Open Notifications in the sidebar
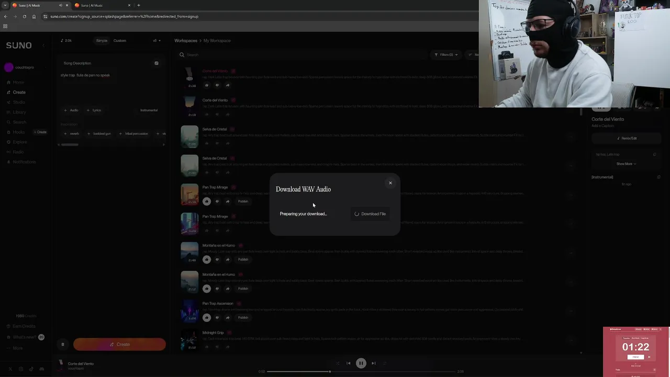This screenshot has width=670, height=377. coord(24,162)
